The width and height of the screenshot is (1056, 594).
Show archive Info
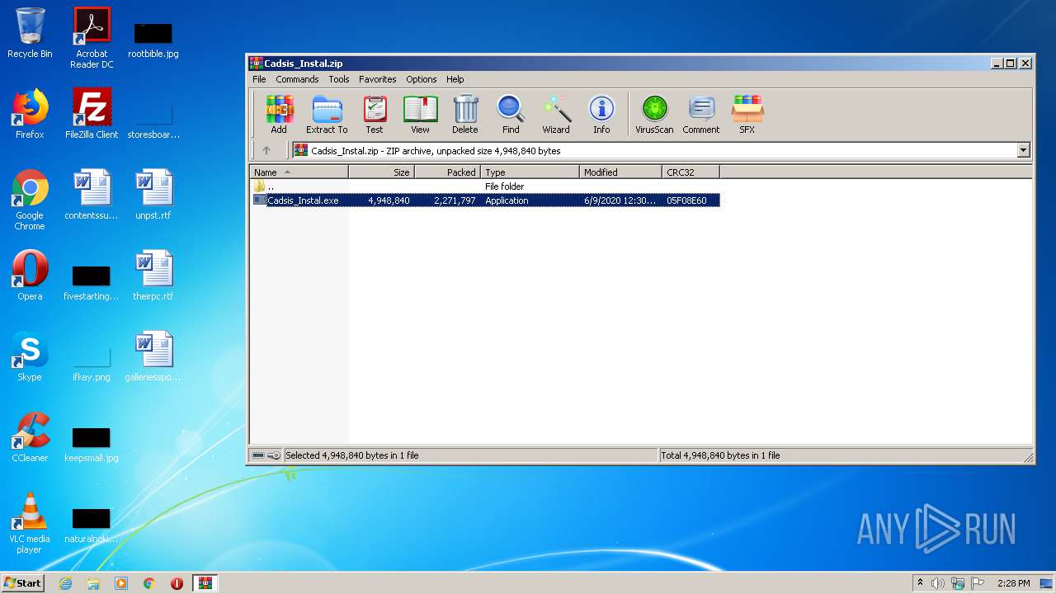(601, 114)
